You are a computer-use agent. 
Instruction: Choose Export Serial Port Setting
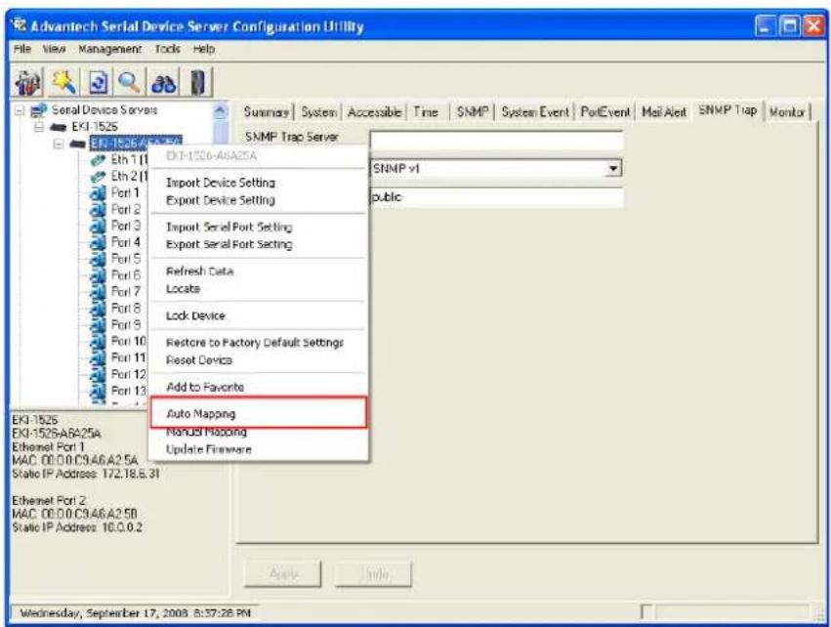258,244
